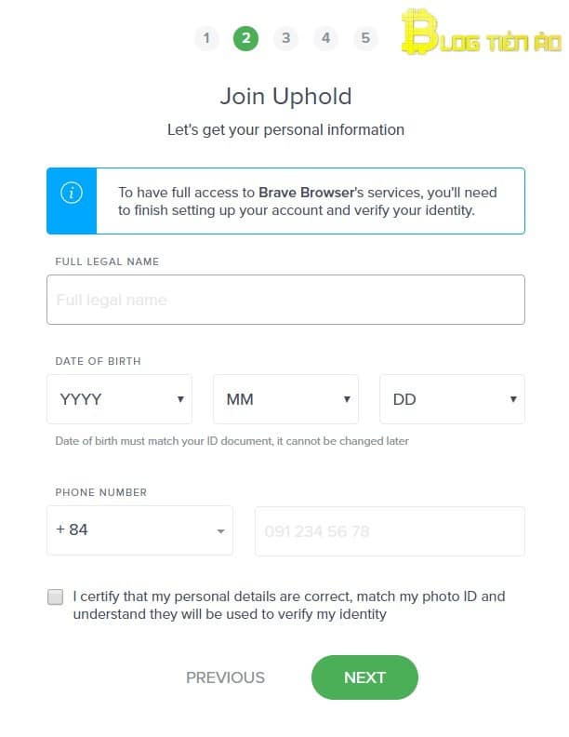Click the certification statement label text
Viewport: 569px width, 737px height.
coord(288,605)
